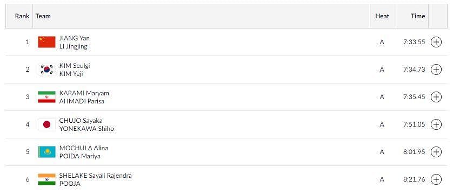
Task: Sort results by the Time column header
Action: [418, 16]
